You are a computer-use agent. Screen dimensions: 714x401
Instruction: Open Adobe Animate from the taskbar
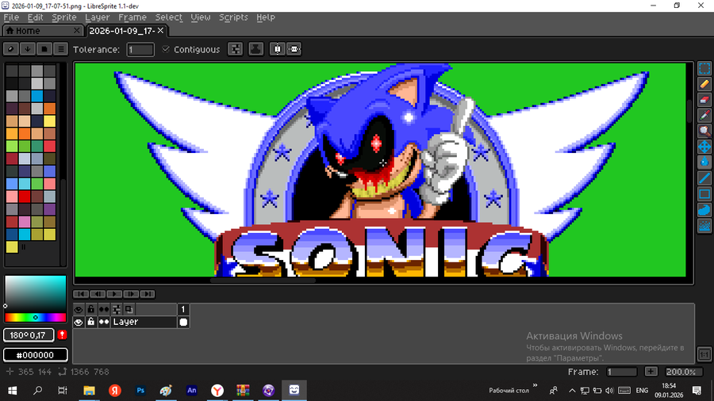(x=192, y=391)
